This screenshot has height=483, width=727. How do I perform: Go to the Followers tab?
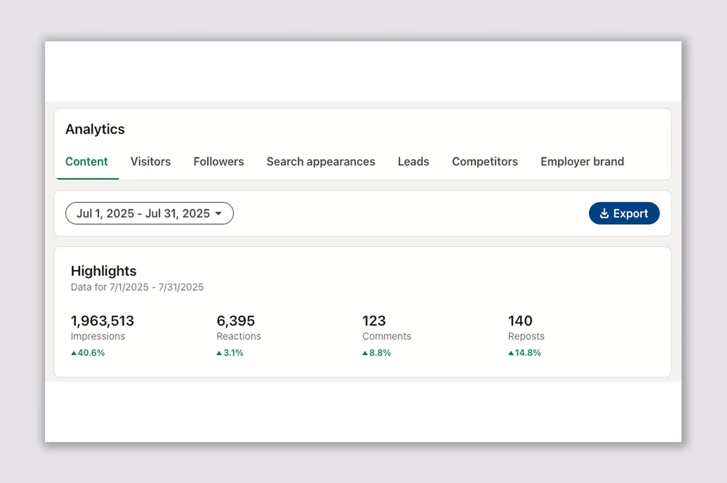tap(218, 162)
